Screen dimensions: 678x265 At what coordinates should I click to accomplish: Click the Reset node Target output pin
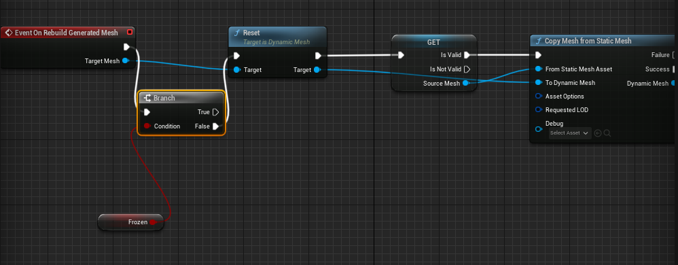(x=317, y=69)
